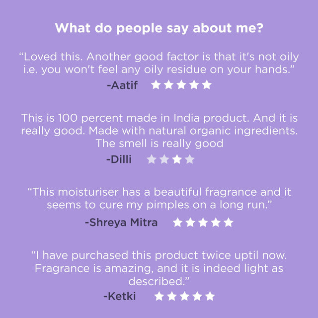Click the "What do people say about me?" heading
Screen dimensions: 318x318
pos(159,28)
